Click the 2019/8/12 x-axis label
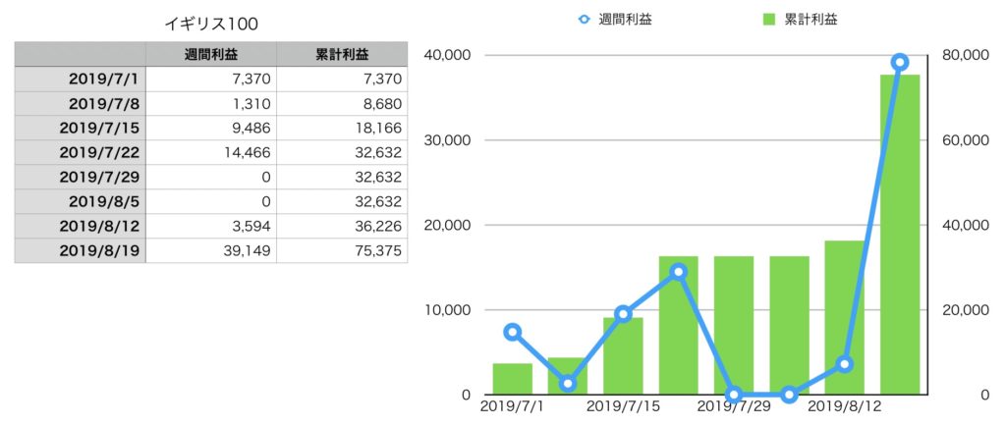Image resolution: width=1006 pixels, height=426 pixels. coord(843,407)
